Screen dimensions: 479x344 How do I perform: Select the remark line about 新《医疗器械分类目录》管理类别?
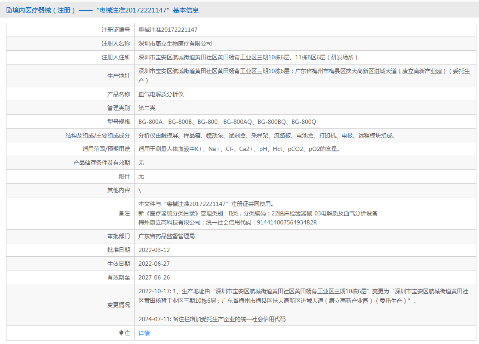coord(258,214)
